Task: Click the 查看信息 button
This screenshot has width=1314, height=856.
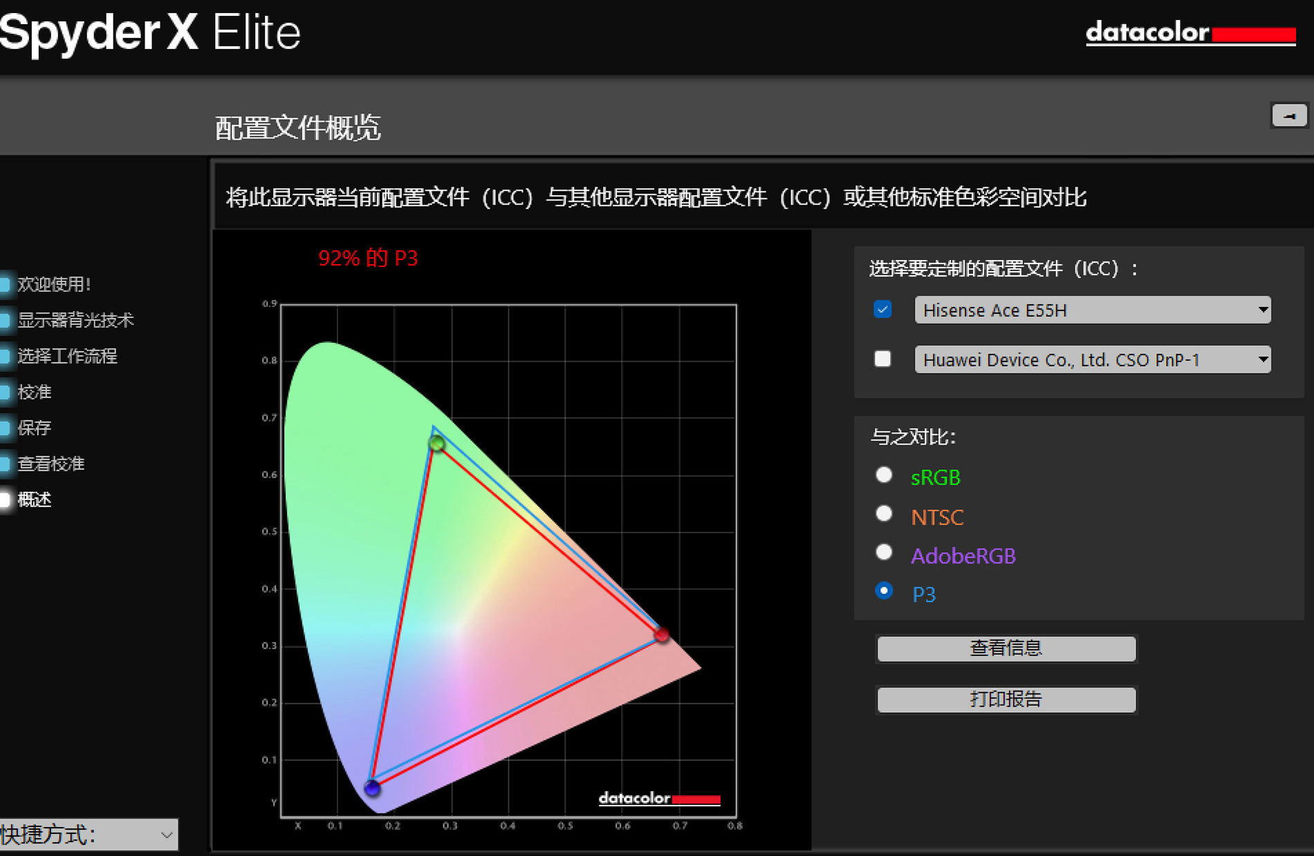Action: [1006, 649]
